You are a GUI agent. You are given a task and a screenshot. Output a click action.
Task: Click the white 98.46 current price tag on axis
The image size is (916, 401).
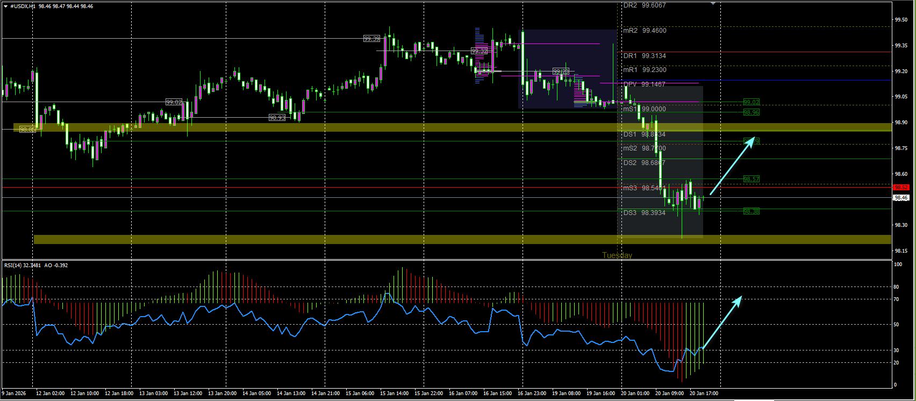(901, 198)
